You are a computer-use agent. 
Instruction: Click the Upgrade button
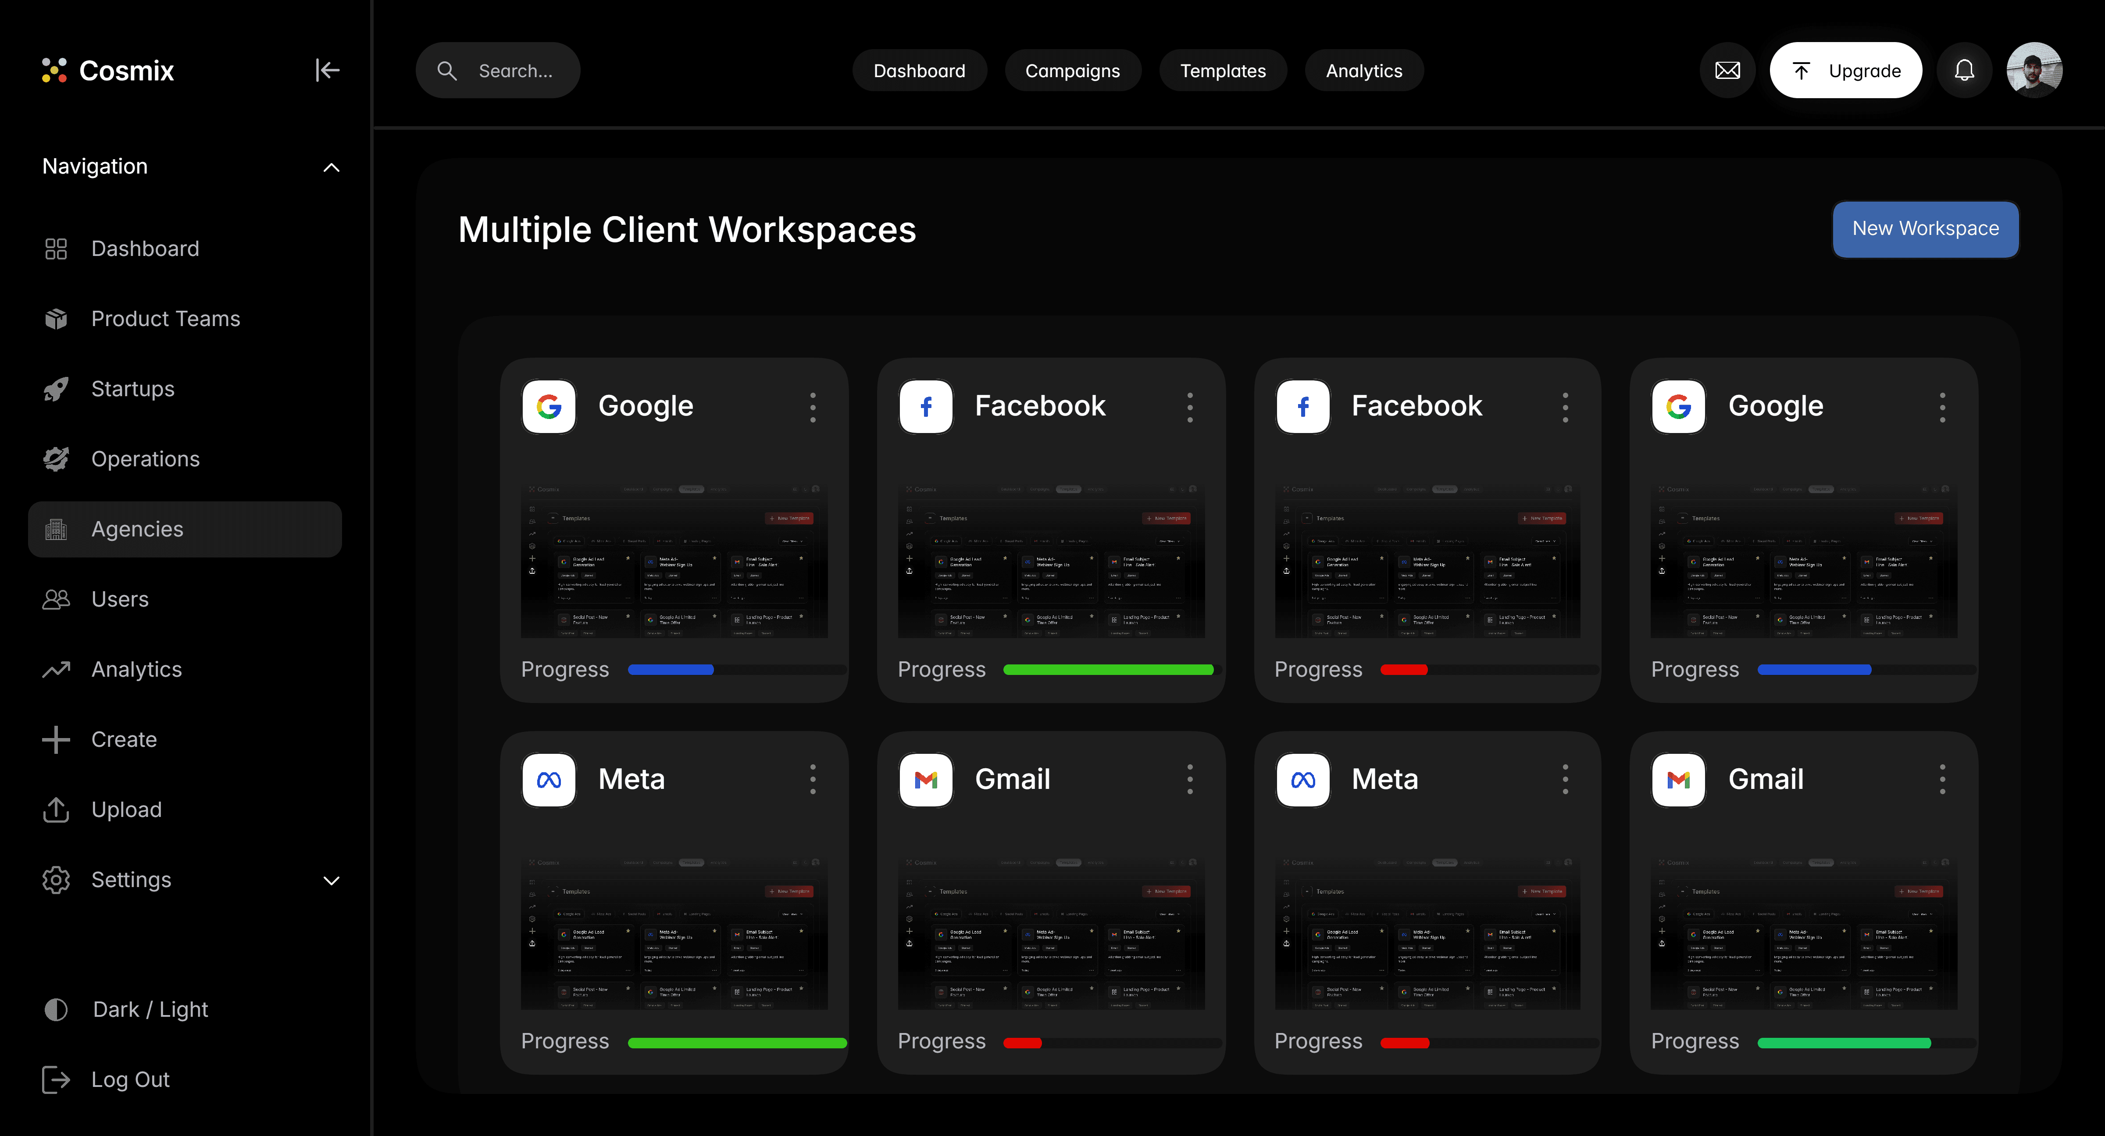pos(1845,70)
